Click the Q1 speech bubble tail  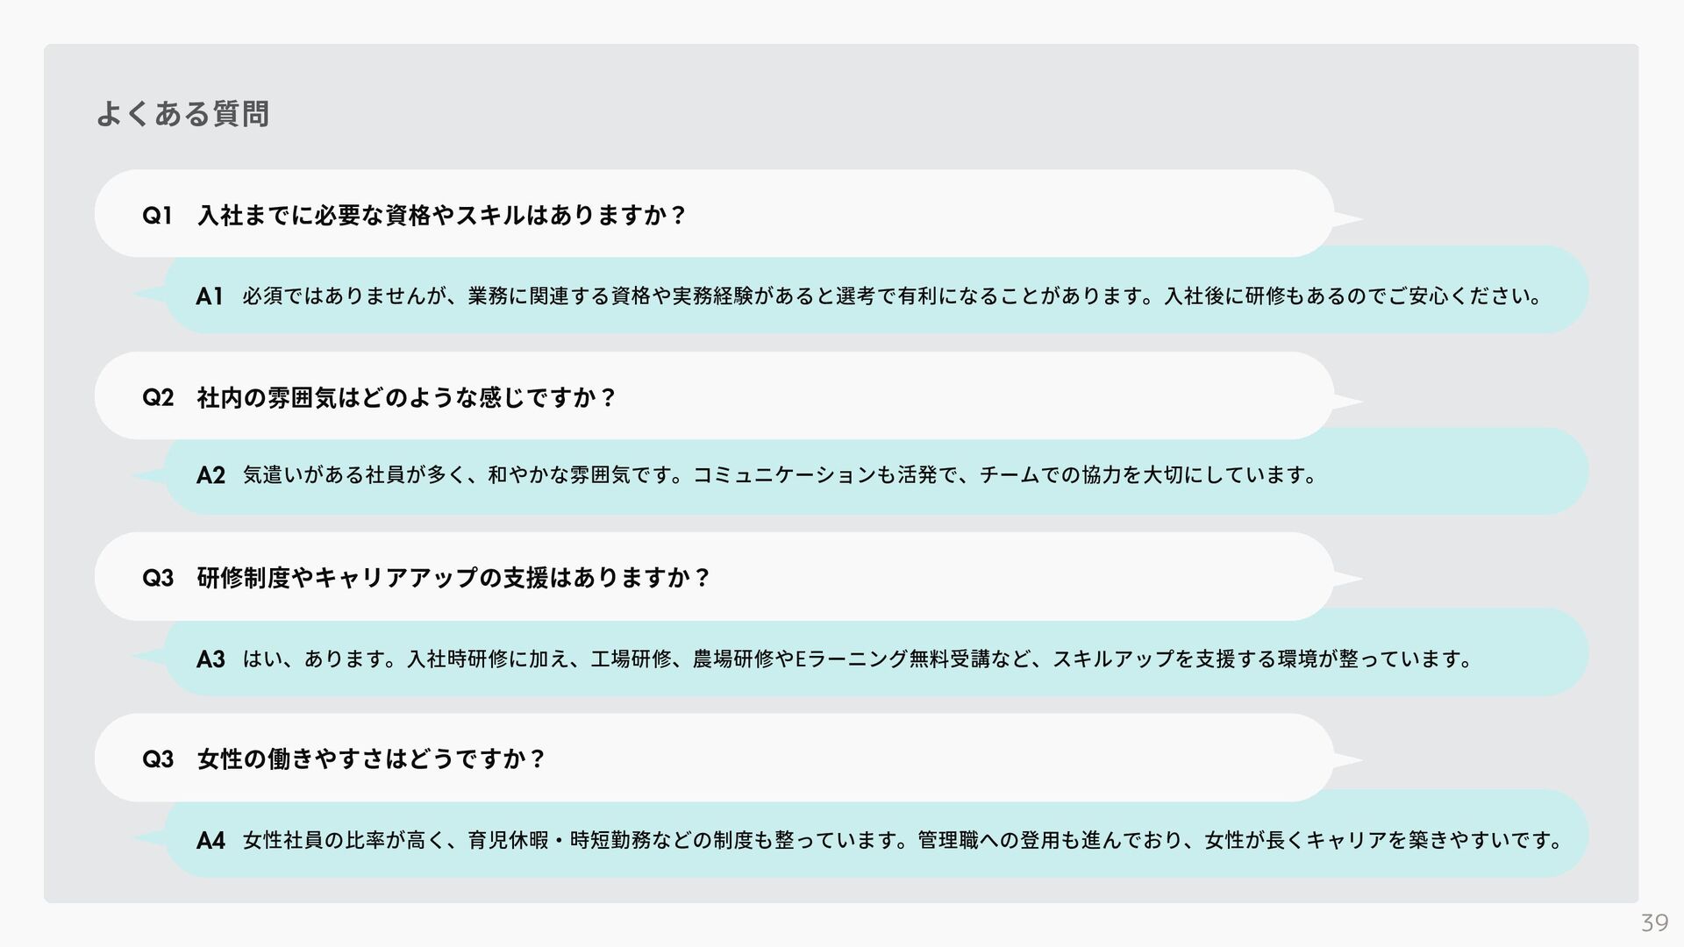pos(1348,219)
